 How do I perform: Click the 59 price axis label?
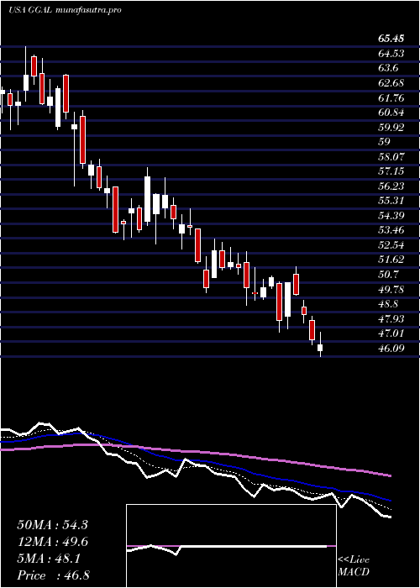385,142
